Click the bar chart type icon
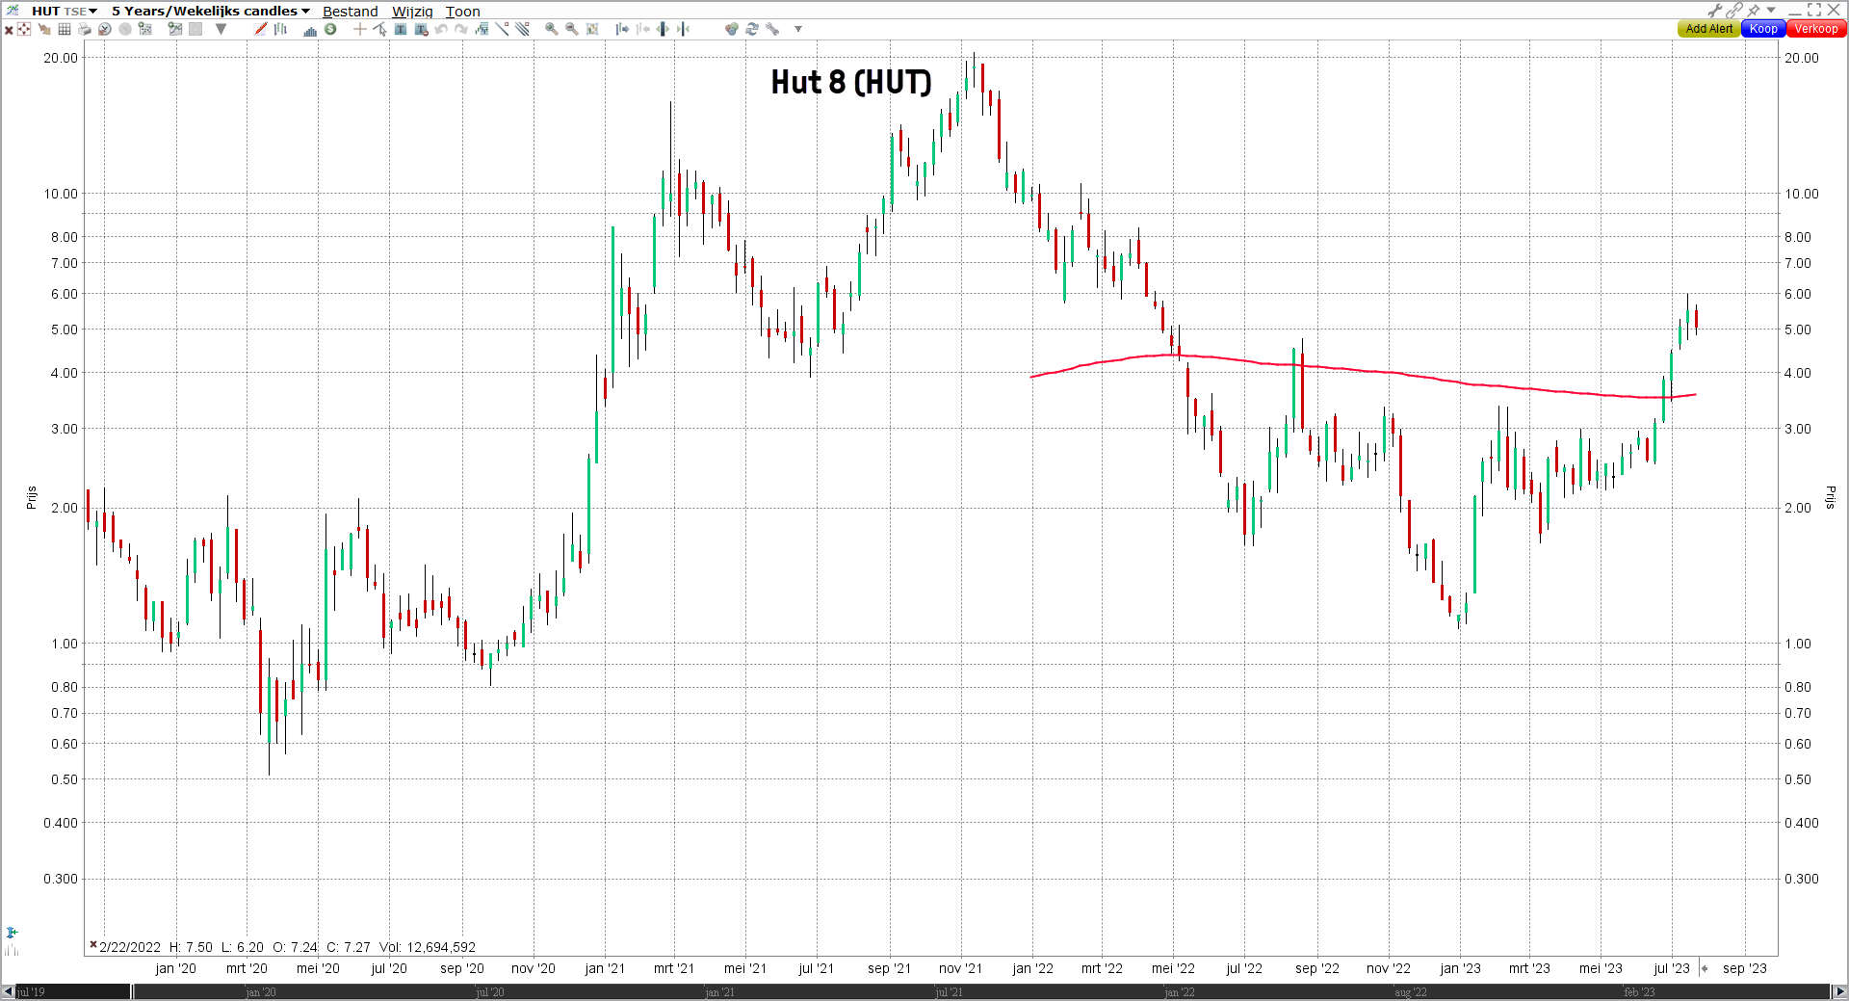Image resolution: width=1849 pixels, height=1001 pixels. 280,29
